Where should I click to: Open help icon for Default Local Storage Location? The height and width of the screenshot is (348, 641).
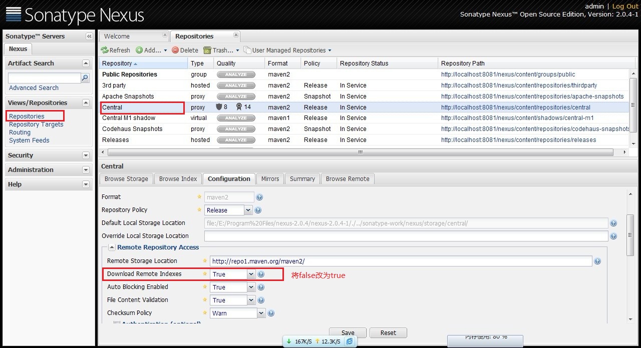(x=613, y=223)
